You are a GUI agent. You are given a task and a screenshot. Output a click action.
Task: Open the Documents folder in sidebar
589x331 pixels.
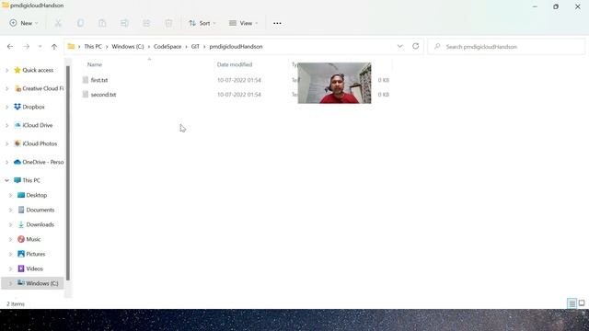pos(40,210)
